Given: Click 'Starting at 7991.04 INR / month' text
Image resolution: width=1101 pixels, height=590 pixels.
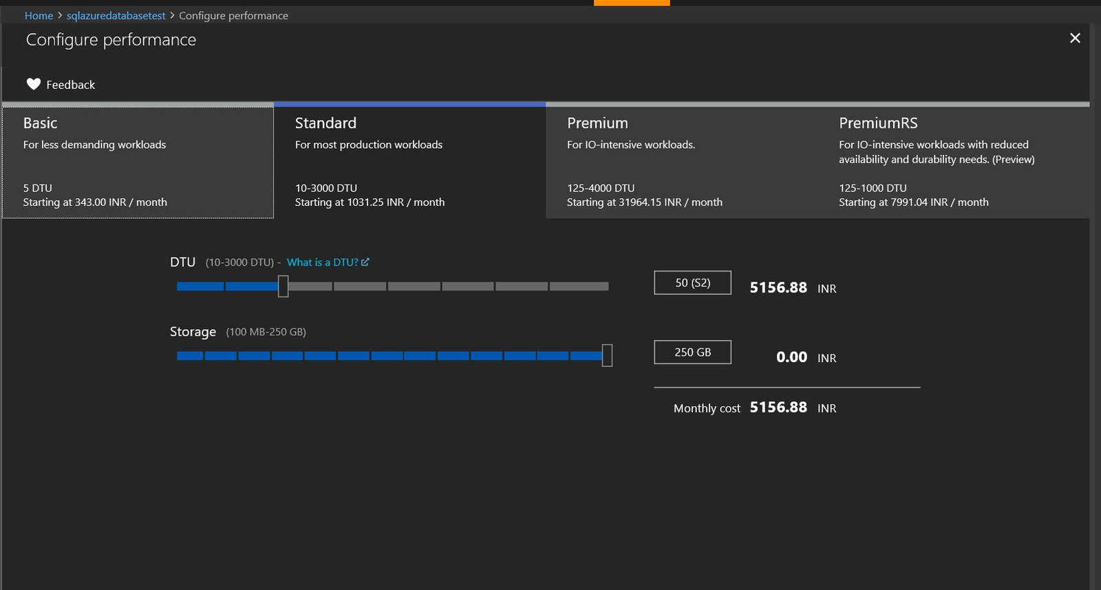Looking at the screenshot, I should [x=914, y=202].
